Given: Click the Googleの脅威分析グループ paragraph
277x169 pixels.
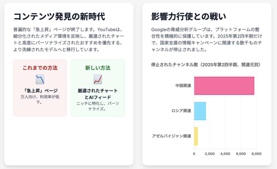Looking at the screenshot, I should coord(207,39).
